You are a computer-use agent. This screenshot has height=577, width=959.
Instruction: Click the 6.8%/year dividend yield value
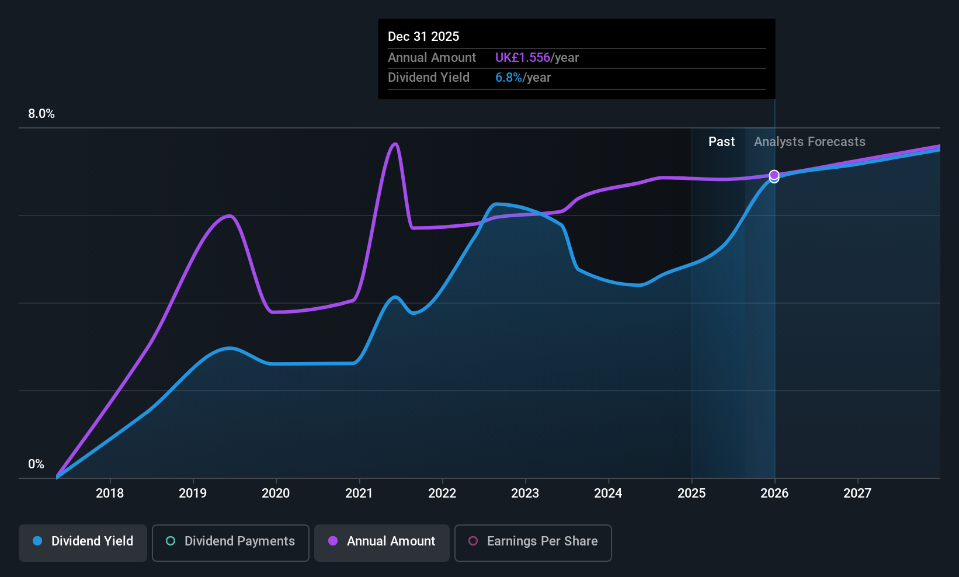click(523, 77)
